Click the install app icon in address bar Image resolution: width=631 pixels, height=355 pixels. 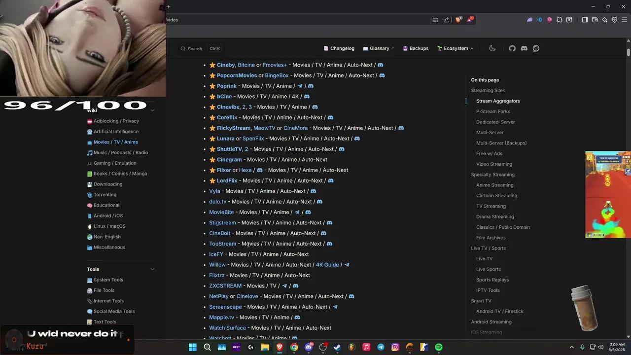(435, 20)
